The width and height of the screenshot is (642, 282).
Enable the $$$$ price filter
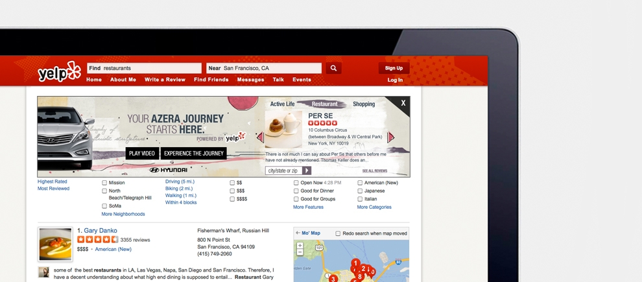[232, 199]
